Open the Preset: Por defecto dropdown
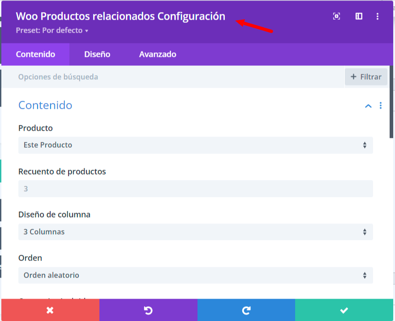This screenshot has height=321, width=395. 52,30
